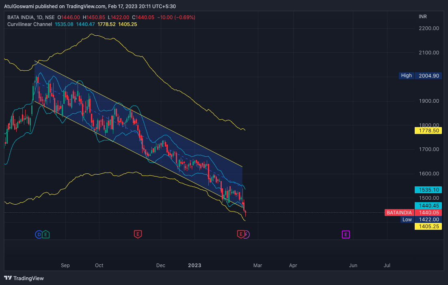Click the Low label tag
Image resolution: width=448 pixels, height=285 pixels.
pos(407,219)
